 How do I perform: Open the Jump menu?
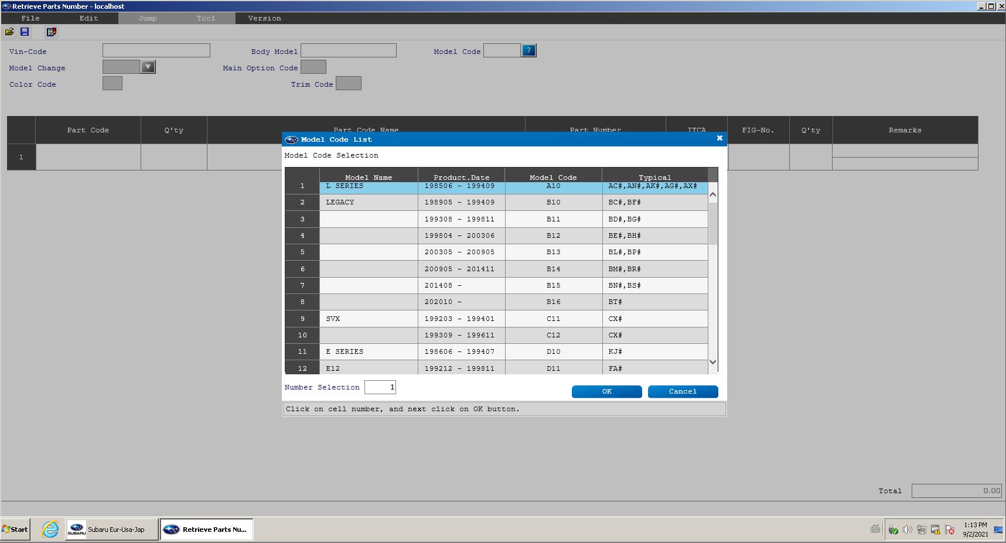148,18
